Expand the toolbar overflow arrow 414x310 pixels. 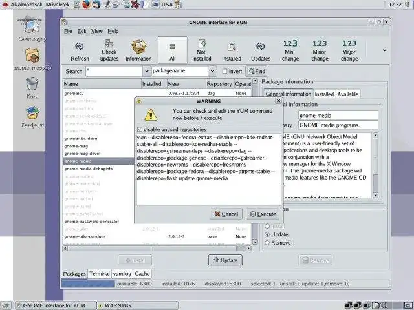pos(384,50)
